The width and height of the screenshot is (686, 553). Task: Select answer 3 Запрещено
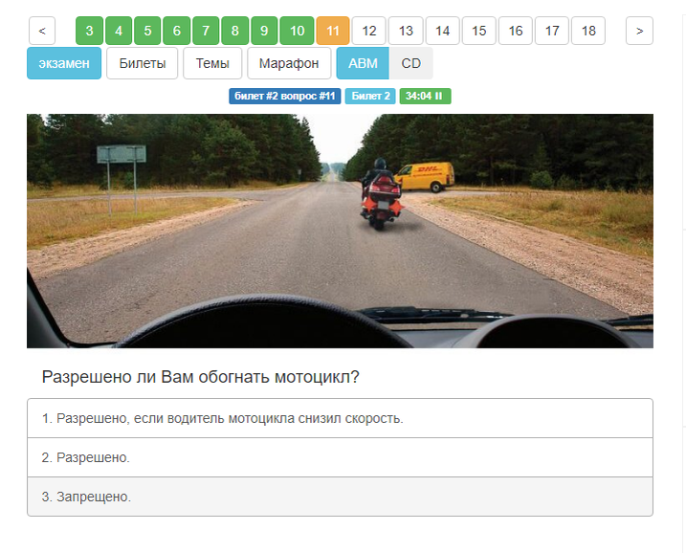tap(340, 497)
